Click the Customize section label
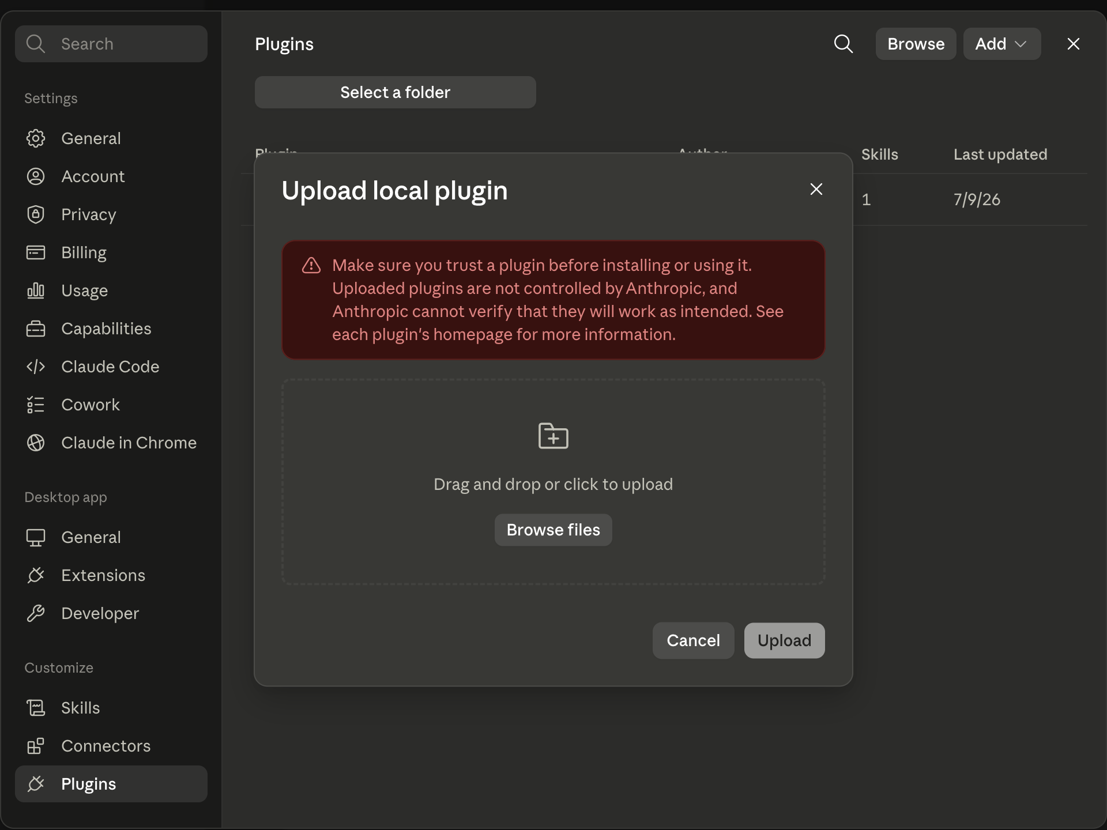 (59, 667)
